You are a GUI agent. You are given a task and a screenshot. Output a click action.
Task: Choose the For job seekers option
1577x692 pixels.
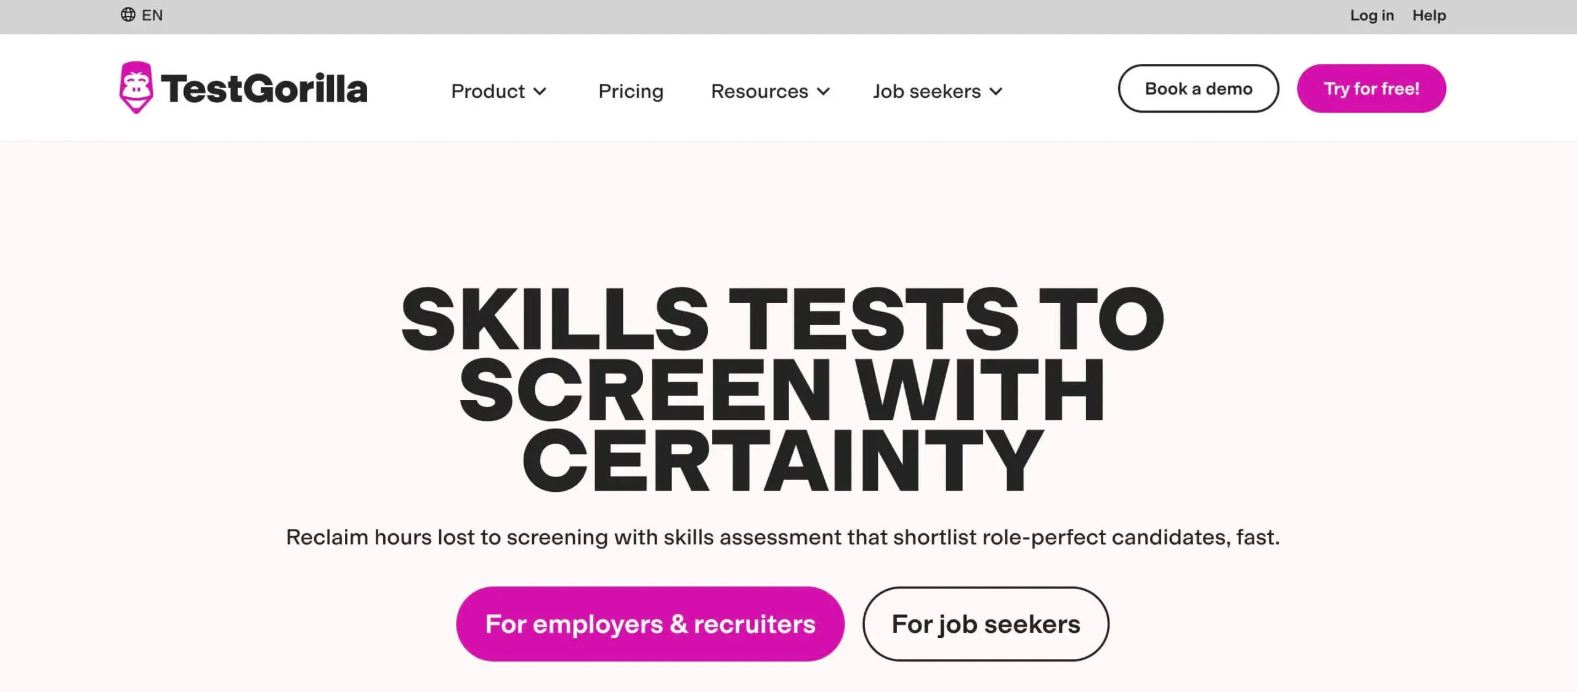click(x=984, y=623)
